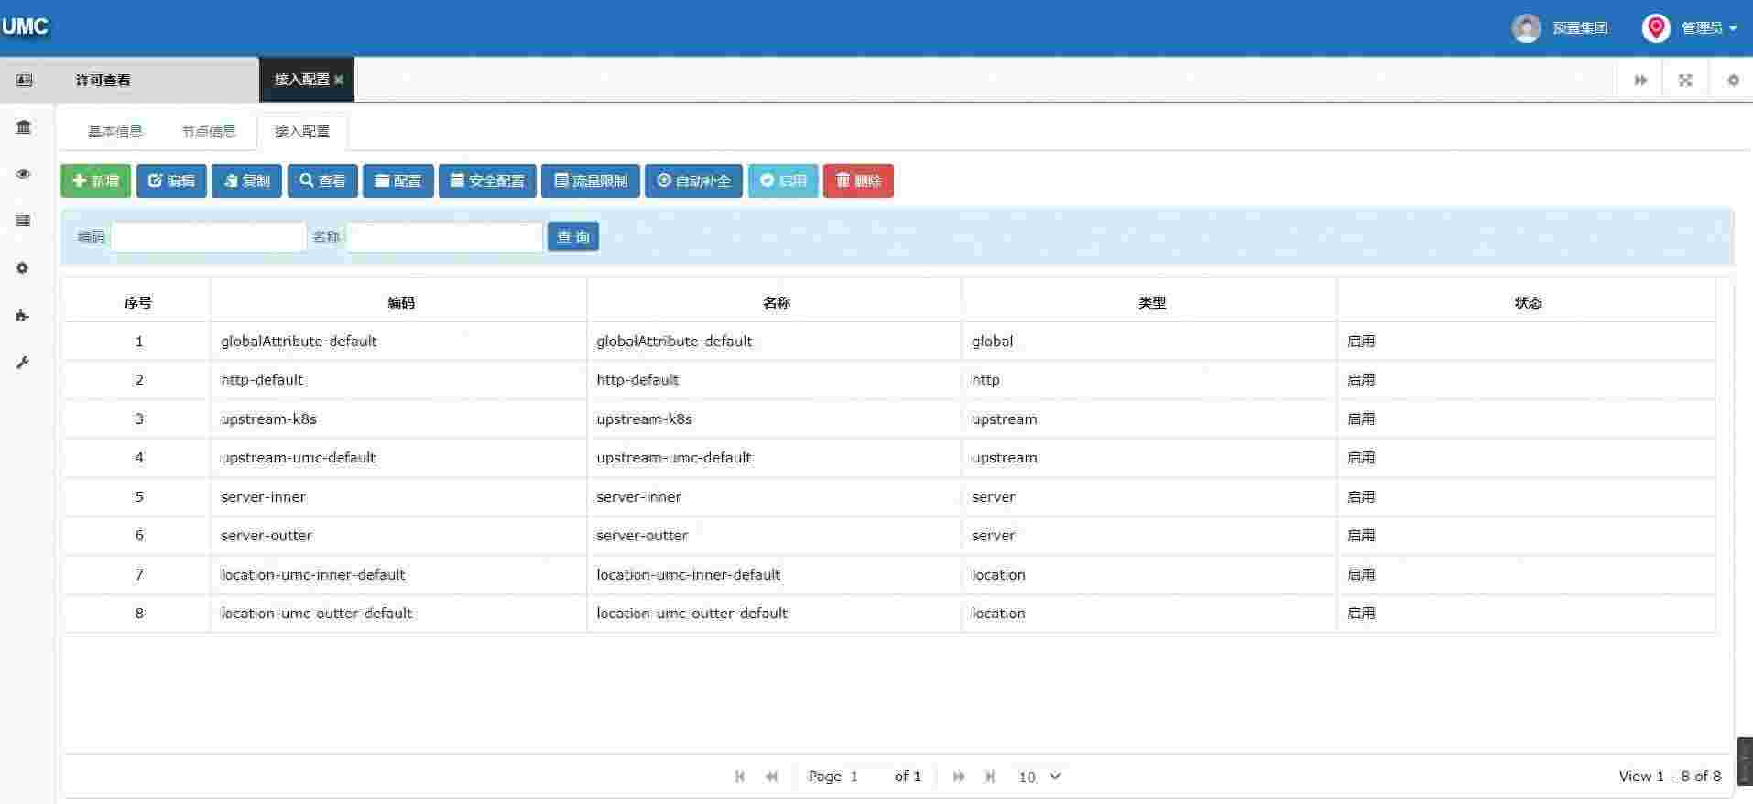Click the 查询 search button
Viewport: 1753px width, 804px height.
[573, 236]
